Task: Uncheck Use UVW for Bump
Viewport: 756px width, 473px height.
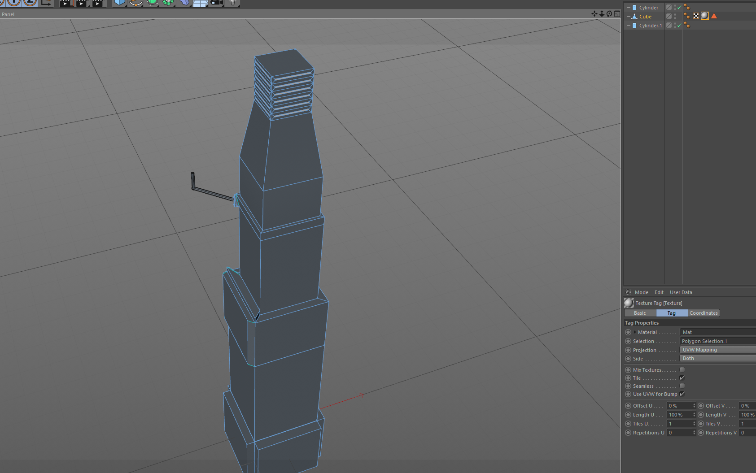Action: [682, 394]
